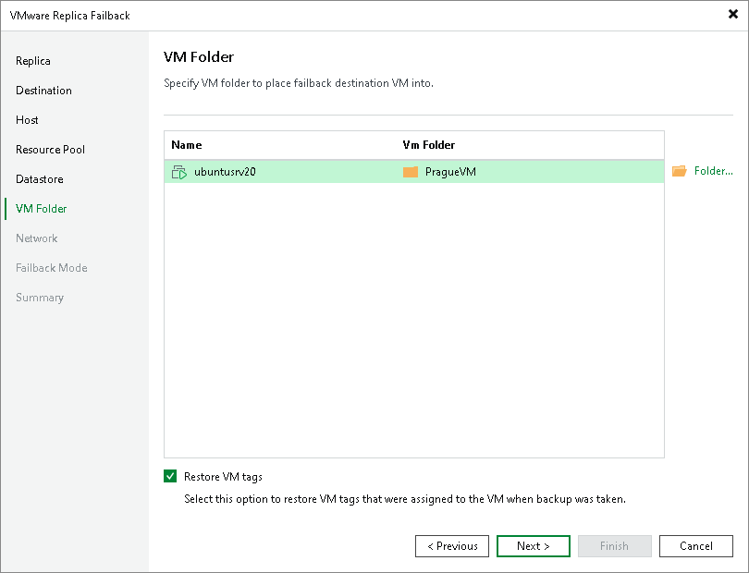Close the VMware Replica Failback window
This screenshot has height=573, width=749.
tap(732, 15)
